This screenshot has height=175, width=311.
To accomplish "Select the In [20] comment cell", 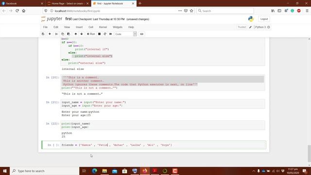I will click(x=163, y=83).
